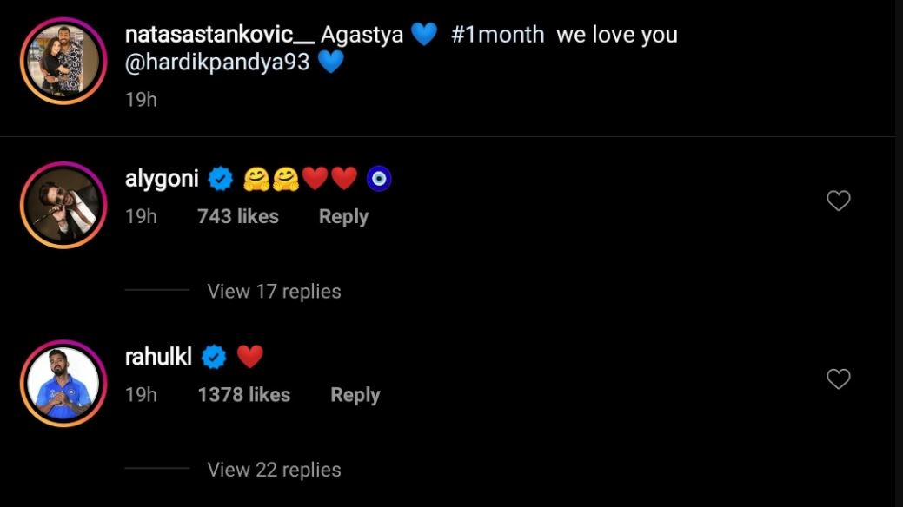Open the @hardikpandya93 mention
The width and height of the screenshot is (903, 507).
pyautogui.click(x=217, y=63)
